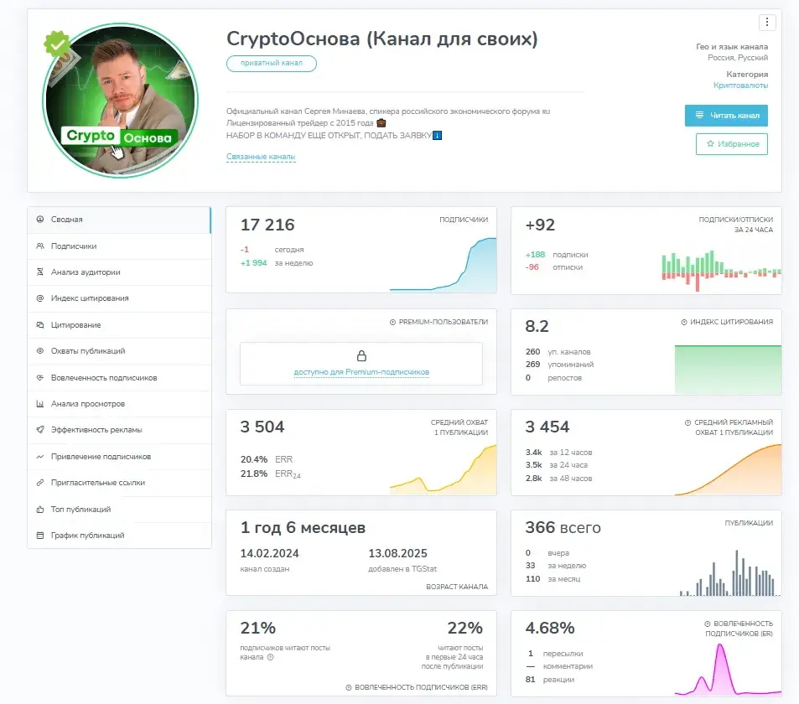The width and height of the screenshot is (799, 704).
Task: Click the Сводная sidebar icon
Action: coord(40,219)
